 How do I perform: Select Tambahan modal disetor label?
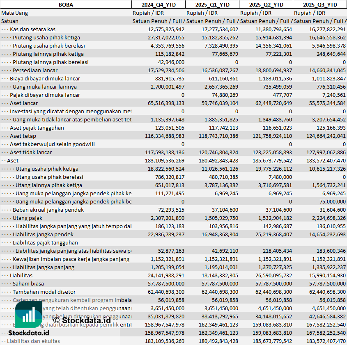44,291
